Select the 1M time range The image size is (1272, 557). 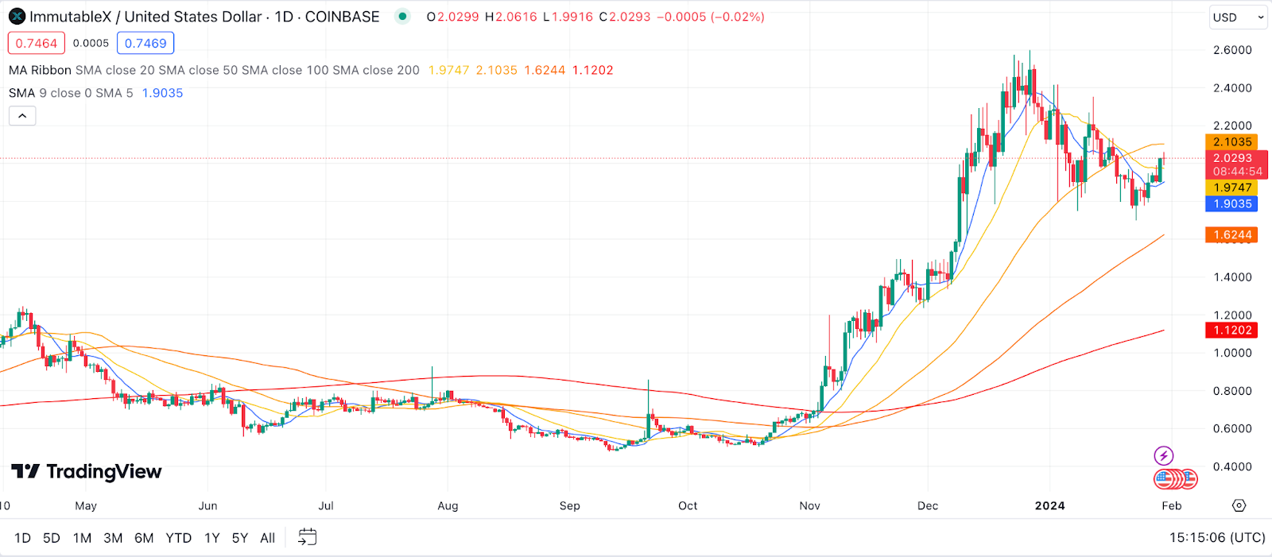pos(82,538)
